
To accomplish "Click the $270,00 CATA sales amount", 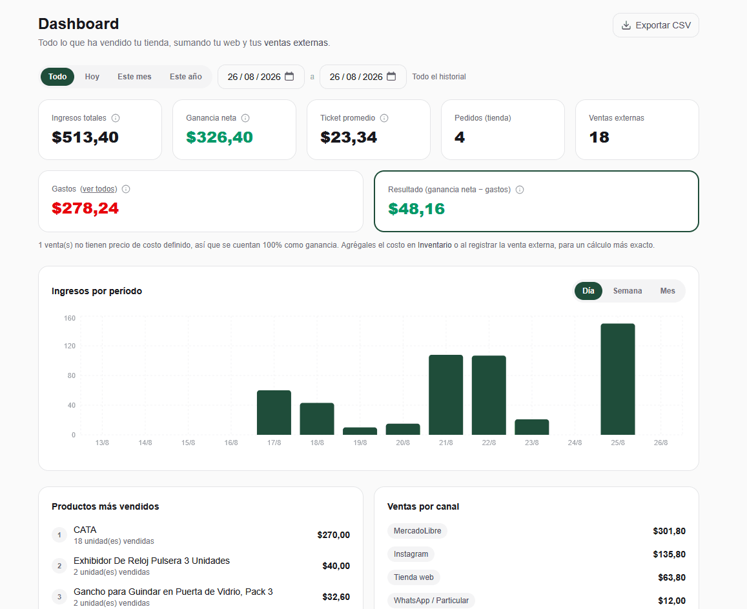I will click(x=334, y=535).
